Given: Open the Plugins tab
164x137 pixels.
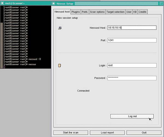Looking at the screenshot, I should (x=76, y=12).
